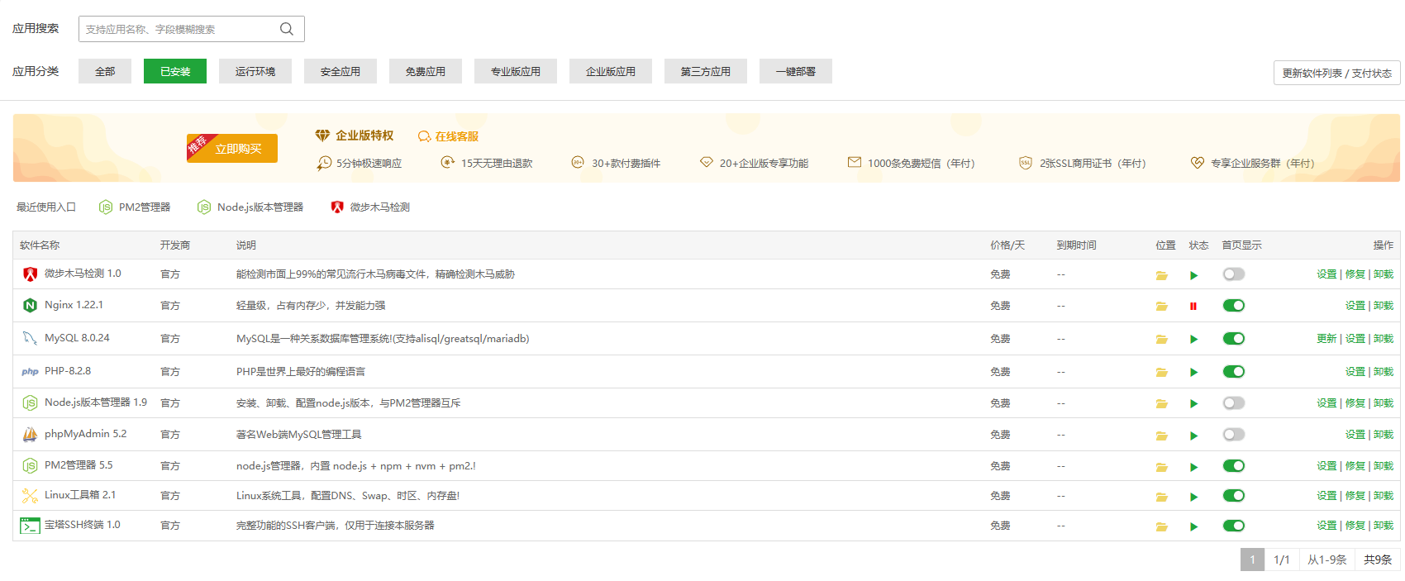
Task: Click green status icon for phpMyAdmin row
Action: point(1193,436)
